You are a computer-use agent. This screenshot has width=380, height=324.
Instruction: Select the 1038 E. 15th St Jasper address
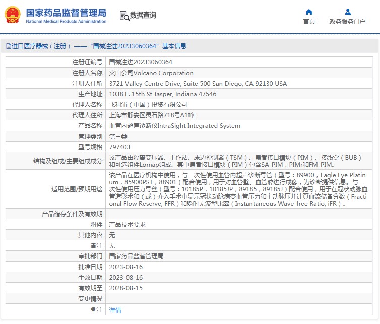click(x=163, y=94)
